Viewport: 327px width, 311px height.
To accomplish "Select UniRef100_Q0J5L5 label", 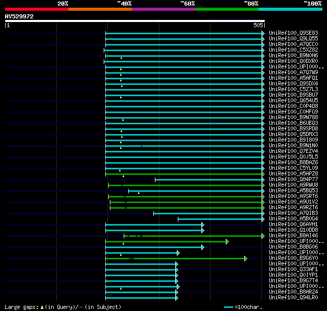I will [x=293, y=157].
